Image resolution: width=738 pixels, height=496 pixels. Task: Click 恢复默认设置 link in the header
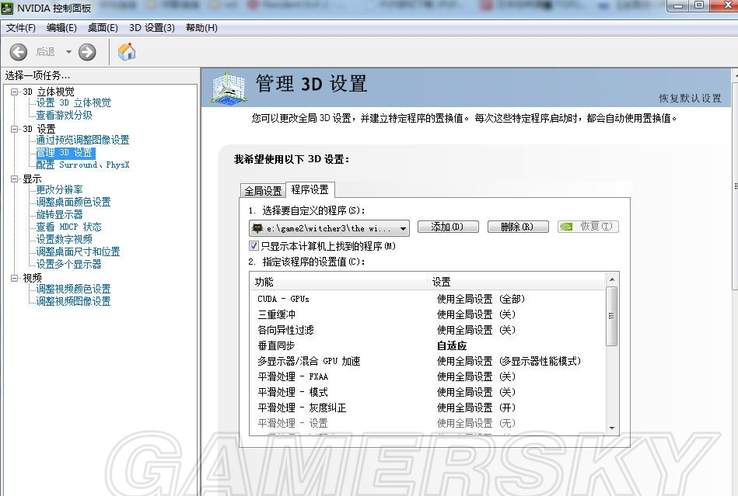[690, 98]
